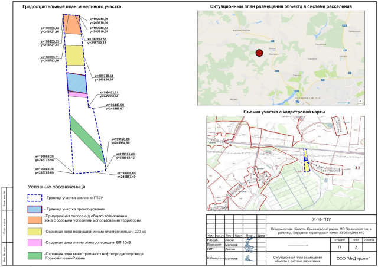Click the sheet number '2' cell
Image resolution: width=378 pixels, height=267 pixels.
356,248
